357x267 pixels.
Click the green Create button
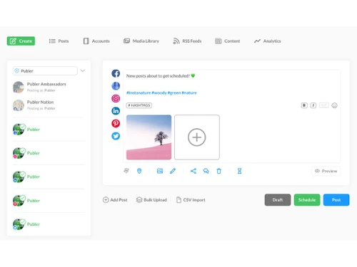pos(21,41)
